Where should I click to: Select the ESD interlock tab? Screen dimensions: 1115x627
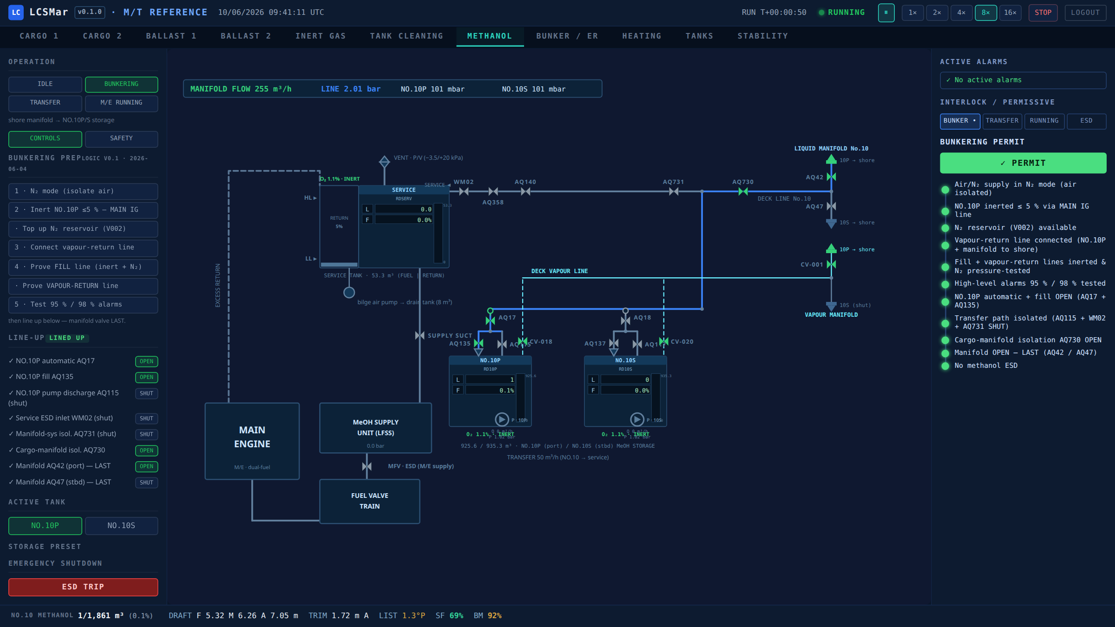pyautogui.click(x=1086, y=121)
